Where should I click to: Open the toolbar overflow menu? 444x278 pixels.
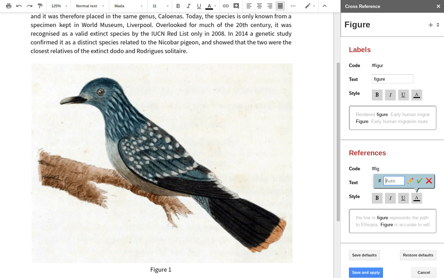[293, 6]
